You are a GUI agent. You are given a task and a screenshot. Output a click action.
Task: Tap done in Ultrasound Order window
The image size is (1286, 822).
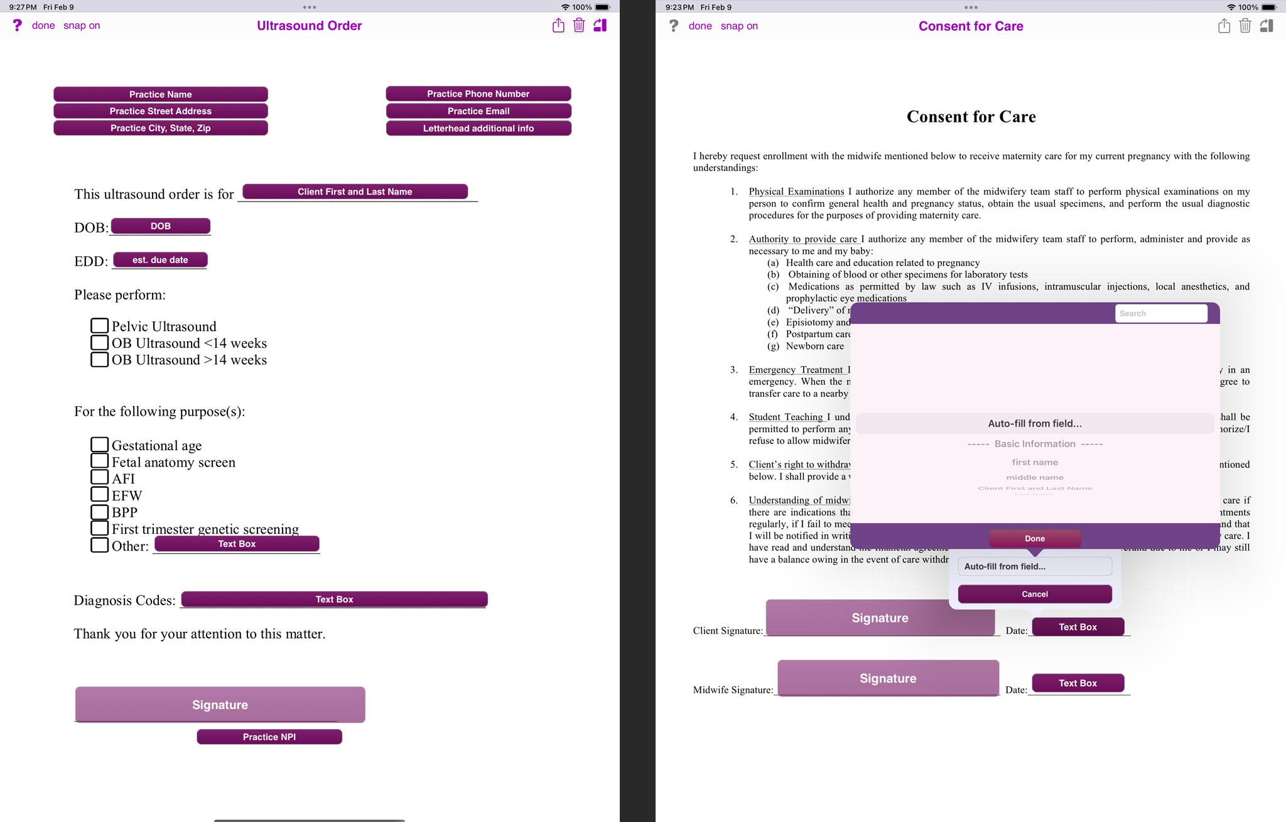click(x=43, y=25)
